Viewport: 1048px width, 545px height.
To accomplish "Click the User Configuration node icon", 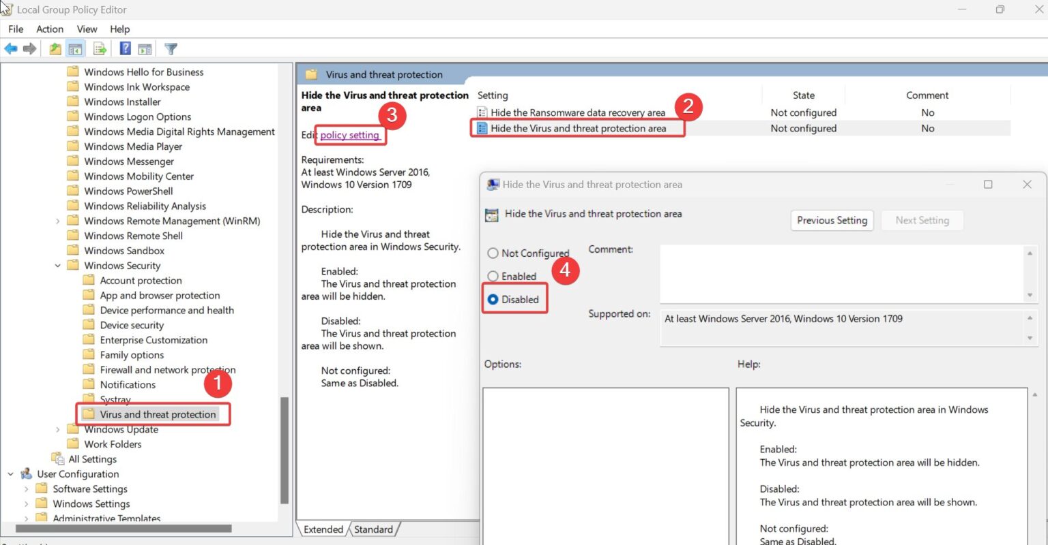I will click(x=27, y=474).
